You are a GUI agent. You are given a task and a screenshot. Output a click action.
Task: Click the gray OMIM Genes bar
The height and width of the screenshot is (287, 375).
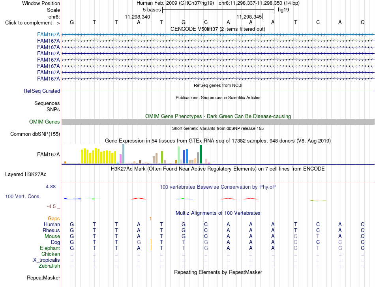click(218, 122)
